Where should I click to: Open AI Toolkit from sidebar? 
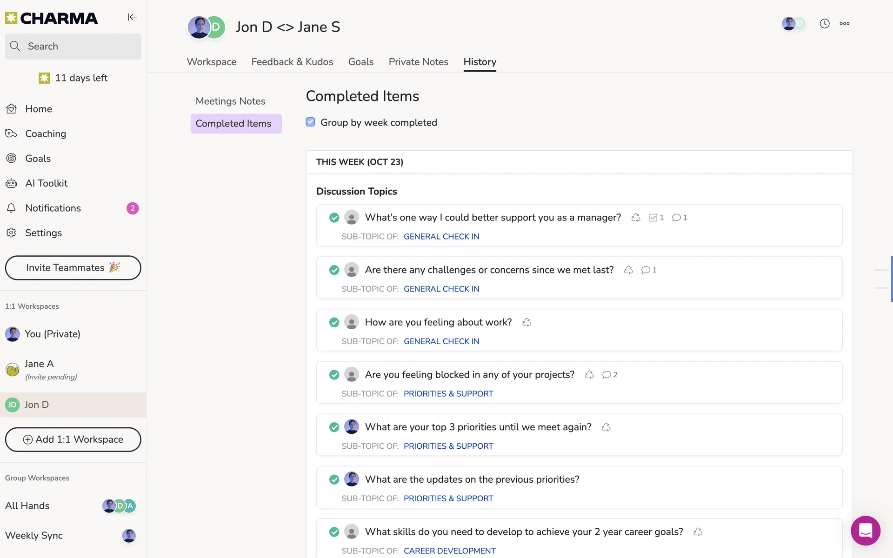click(x=46, y=183)
